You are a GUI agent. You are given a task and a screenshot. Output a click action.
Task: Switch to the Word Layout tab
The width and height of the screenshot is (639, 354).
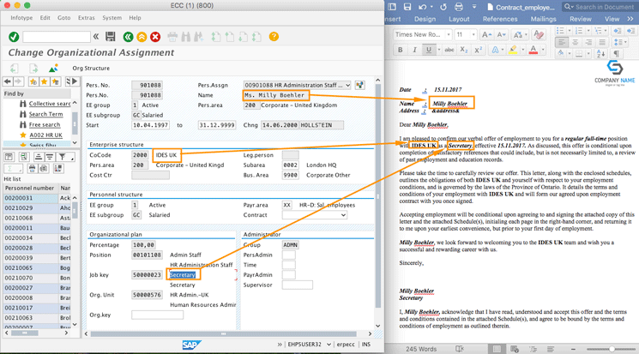(459, 19)
